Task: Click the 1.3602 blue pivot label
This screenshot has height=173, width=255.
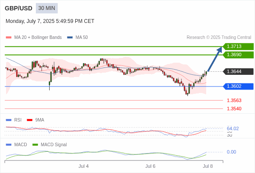Action: (x=238, y=86)
